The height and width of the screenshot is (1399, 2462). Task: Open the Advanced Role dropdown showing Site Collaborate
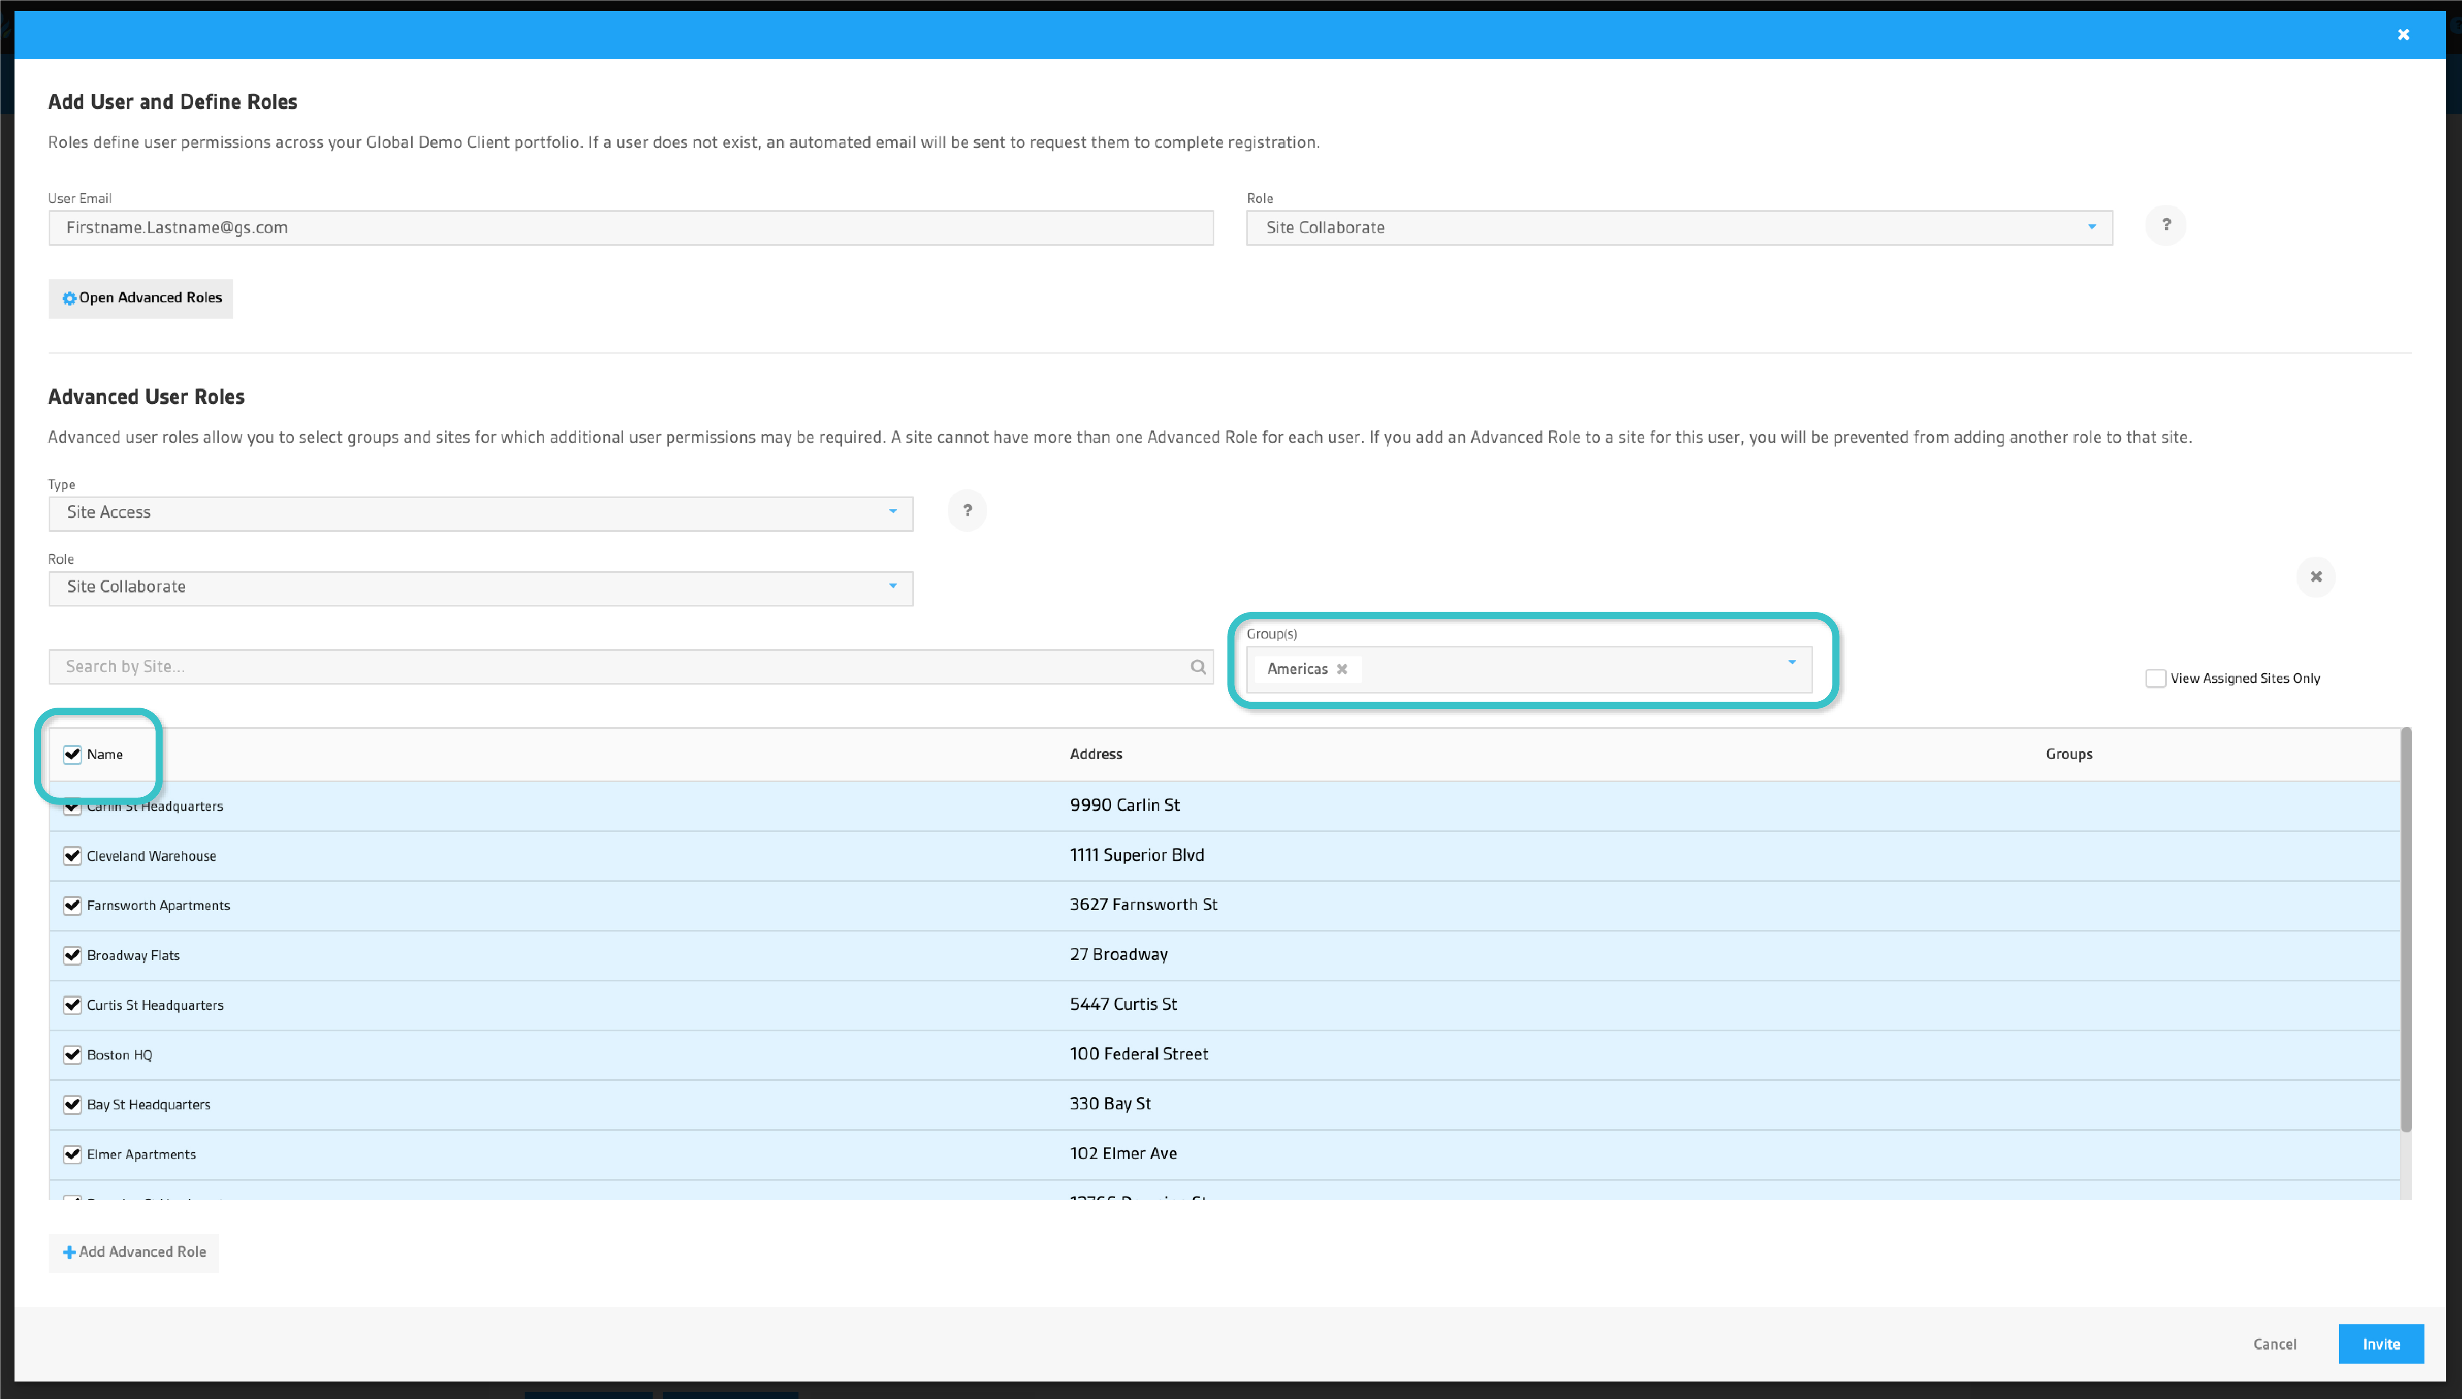(x=480, y=588)
